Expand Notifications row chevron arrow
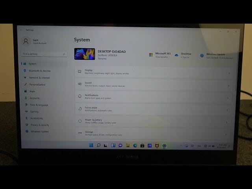Screen dimensions: 252x189 click(x=228, y=98)
